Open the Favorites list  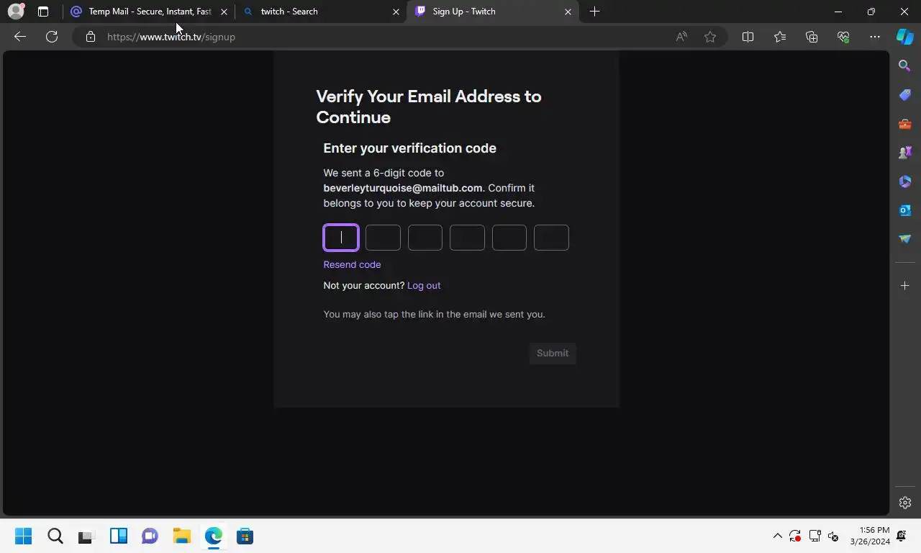click(780, 37)
